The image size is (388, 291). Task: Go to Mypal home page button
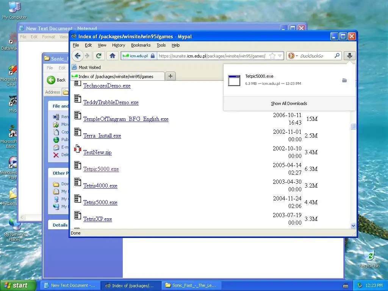coord(112,56)
